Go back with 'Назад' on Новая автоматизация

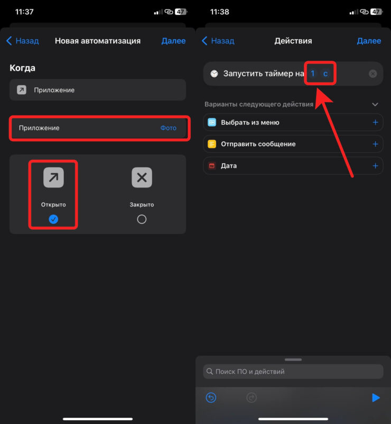click(22, 41)
